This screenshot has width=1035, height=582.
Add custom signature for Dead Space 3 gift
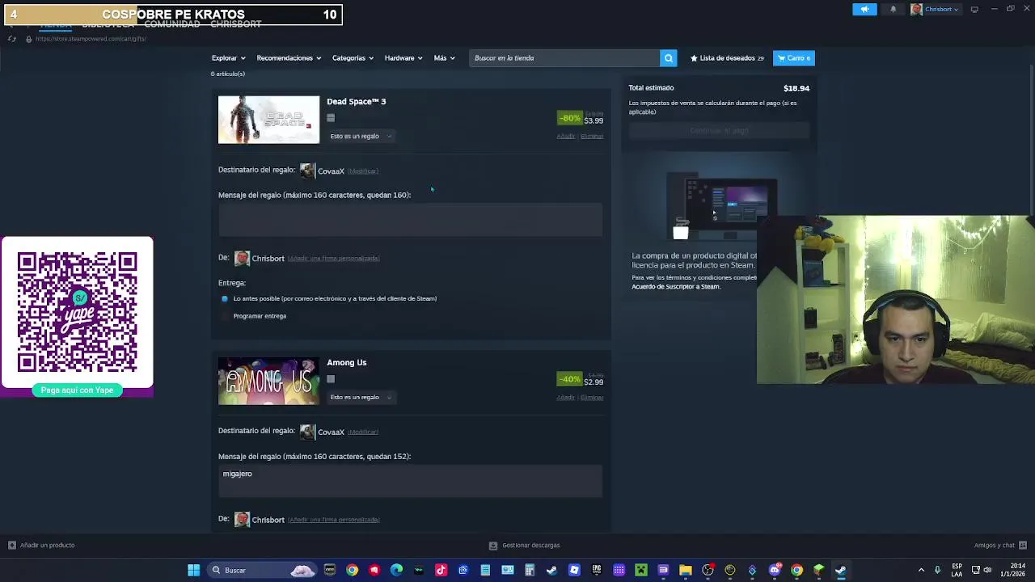[x=333, y=259]
